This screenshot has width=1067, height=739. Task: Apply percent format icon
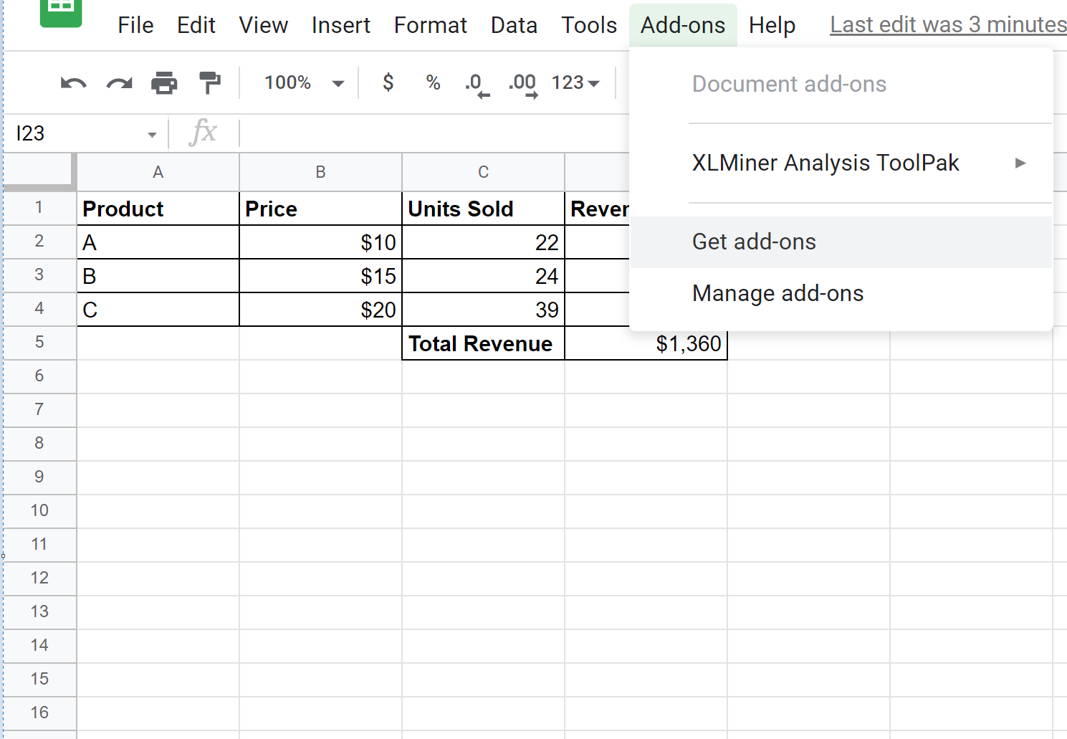click(x=433, y=82)
